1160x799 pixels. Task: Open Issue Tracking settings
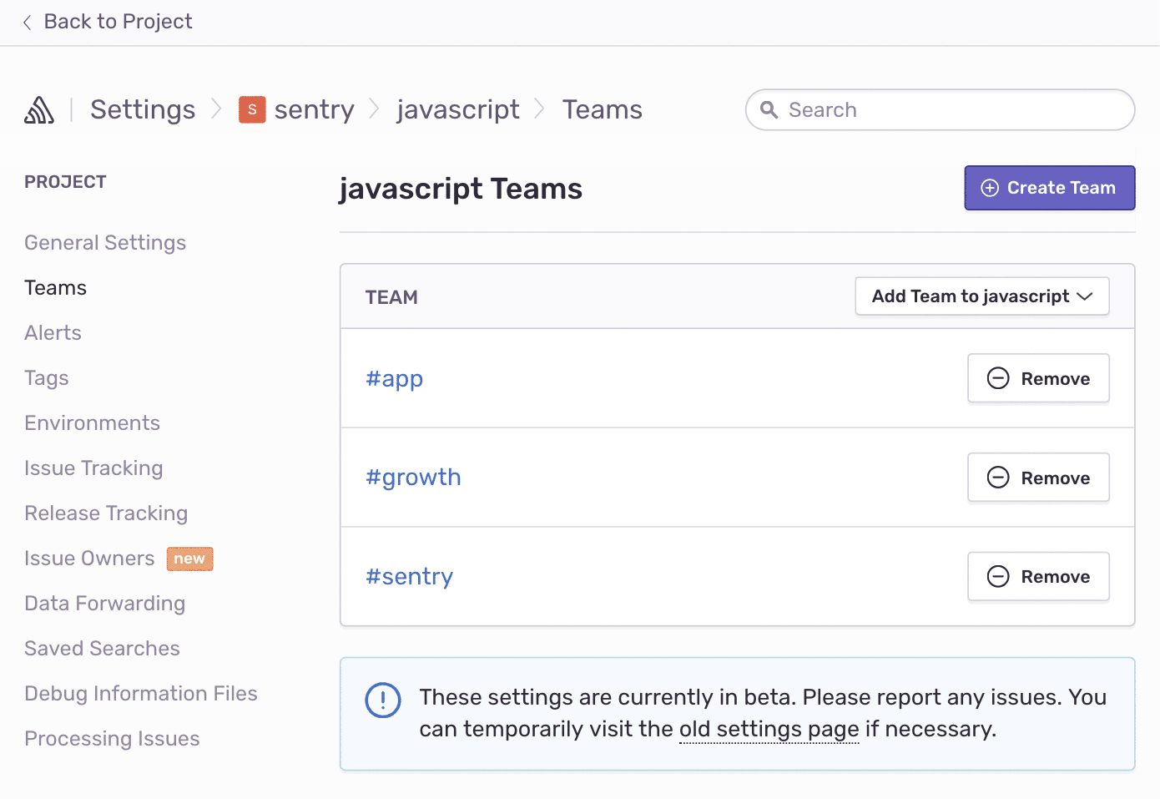pos(93,468)
